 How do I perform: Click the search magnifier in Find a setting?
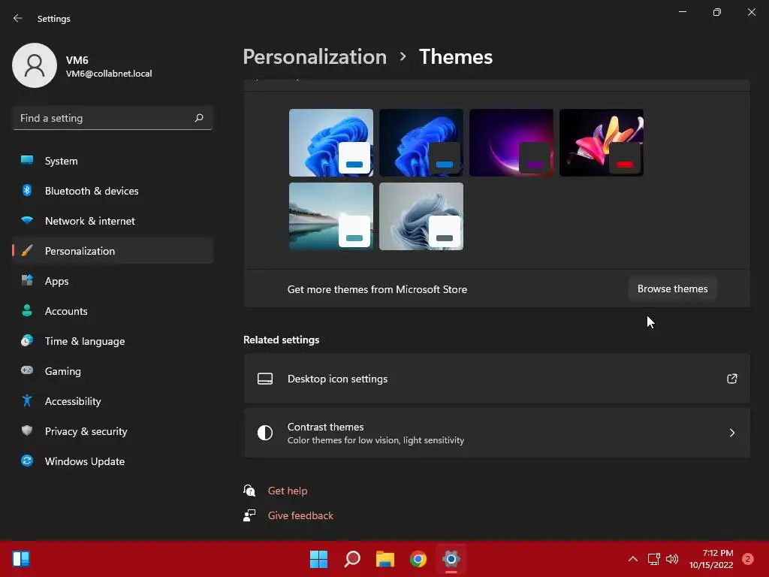tap(198, 118)
